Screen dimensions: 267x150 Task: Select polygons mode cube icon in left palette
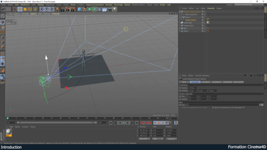(x=3, y=47)
